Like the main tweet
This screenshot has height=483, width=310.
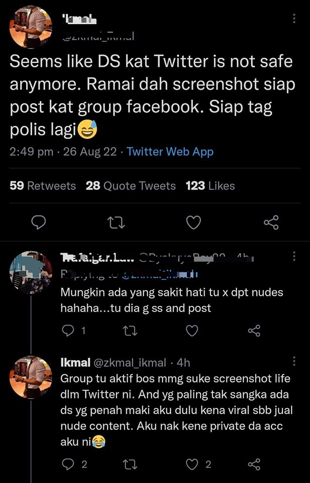coord(193,222)
